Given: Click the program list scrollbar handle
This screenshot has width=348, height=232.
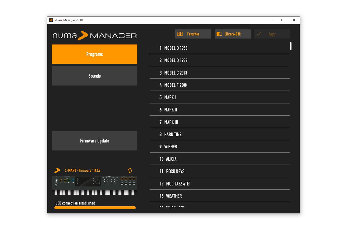Looking at the screenshot, I should [291, 46].
